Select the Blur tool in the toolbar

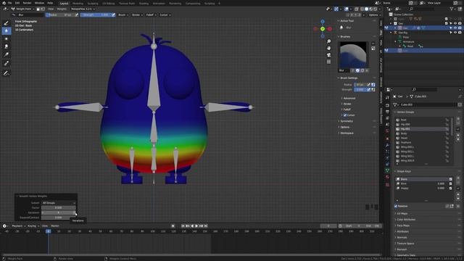click(x=7, y=30)
